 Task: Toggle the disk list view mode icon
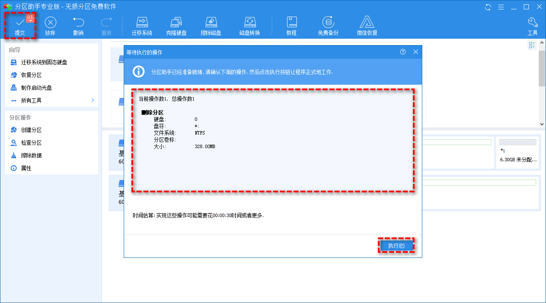tap(532, 45)
